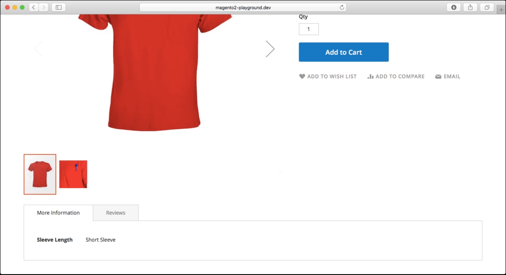Click the Qty input field
Image resolution: width=506 pixels, height=275 pixels.
pyautogui.click(x=308, y=29)
